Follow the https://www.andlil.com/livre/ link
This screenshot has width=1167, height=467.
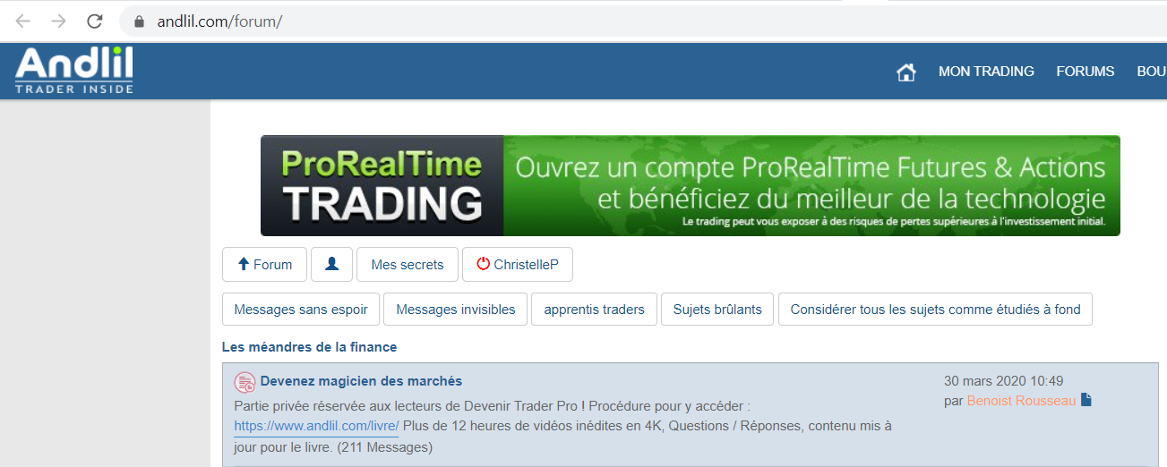point(316,426)
